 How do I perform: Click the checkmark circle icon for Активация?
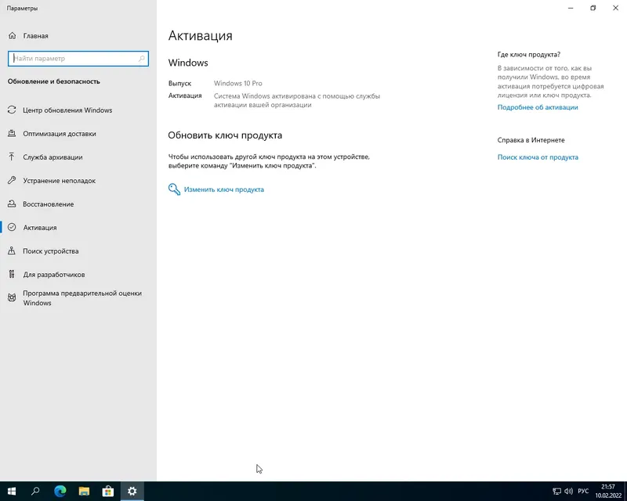coord(12,227)
